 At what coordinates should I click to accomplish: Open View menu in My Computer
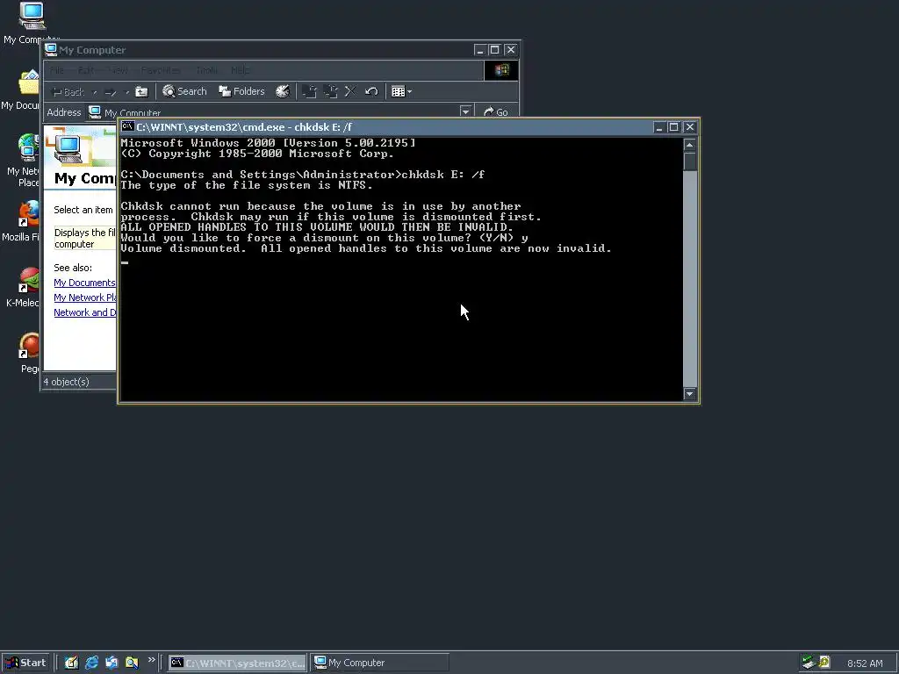coord(119,70)
